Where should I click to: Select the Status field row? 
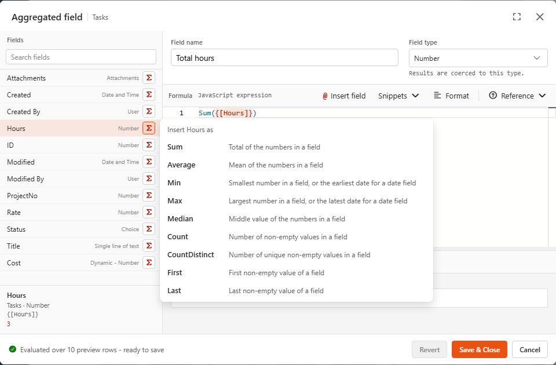(81, 229)
